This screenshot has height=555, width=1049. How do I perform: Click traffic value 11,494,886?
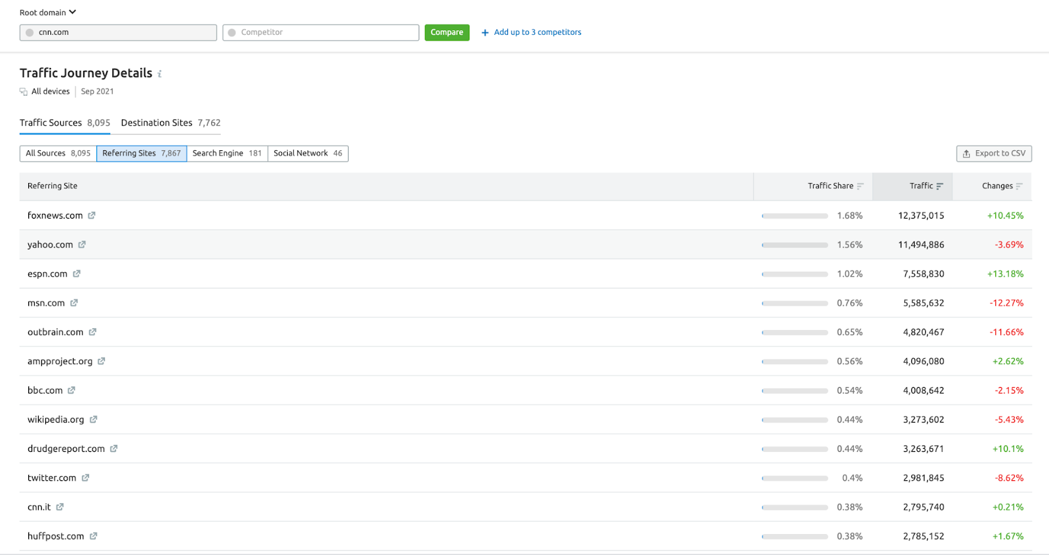coord(921,245)
